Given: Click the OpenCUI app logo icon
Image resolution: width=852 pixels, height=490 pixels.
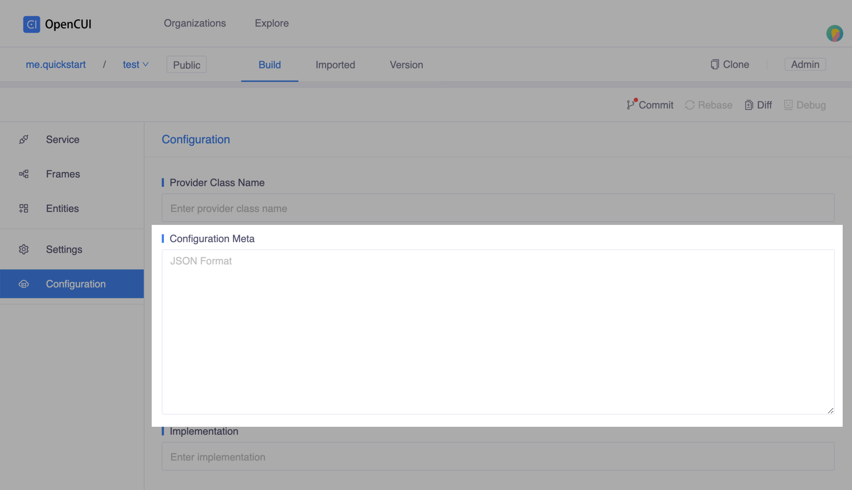Looking at the screenshot, I should (31, 23).
